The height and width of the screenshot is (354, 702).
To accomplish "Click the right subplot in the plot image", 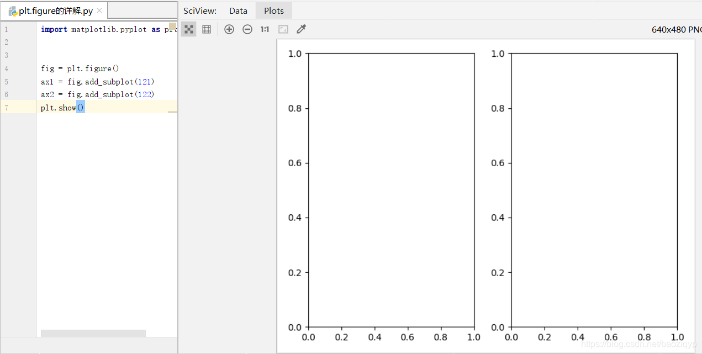I will (x=594, y=190).
